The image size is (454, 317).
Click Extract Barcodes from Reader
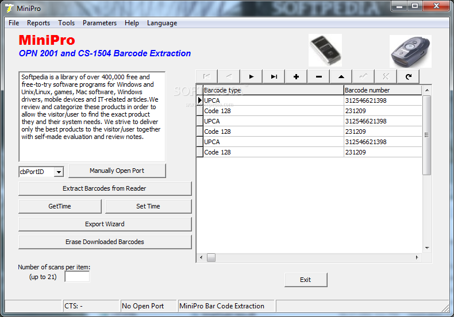105,188
